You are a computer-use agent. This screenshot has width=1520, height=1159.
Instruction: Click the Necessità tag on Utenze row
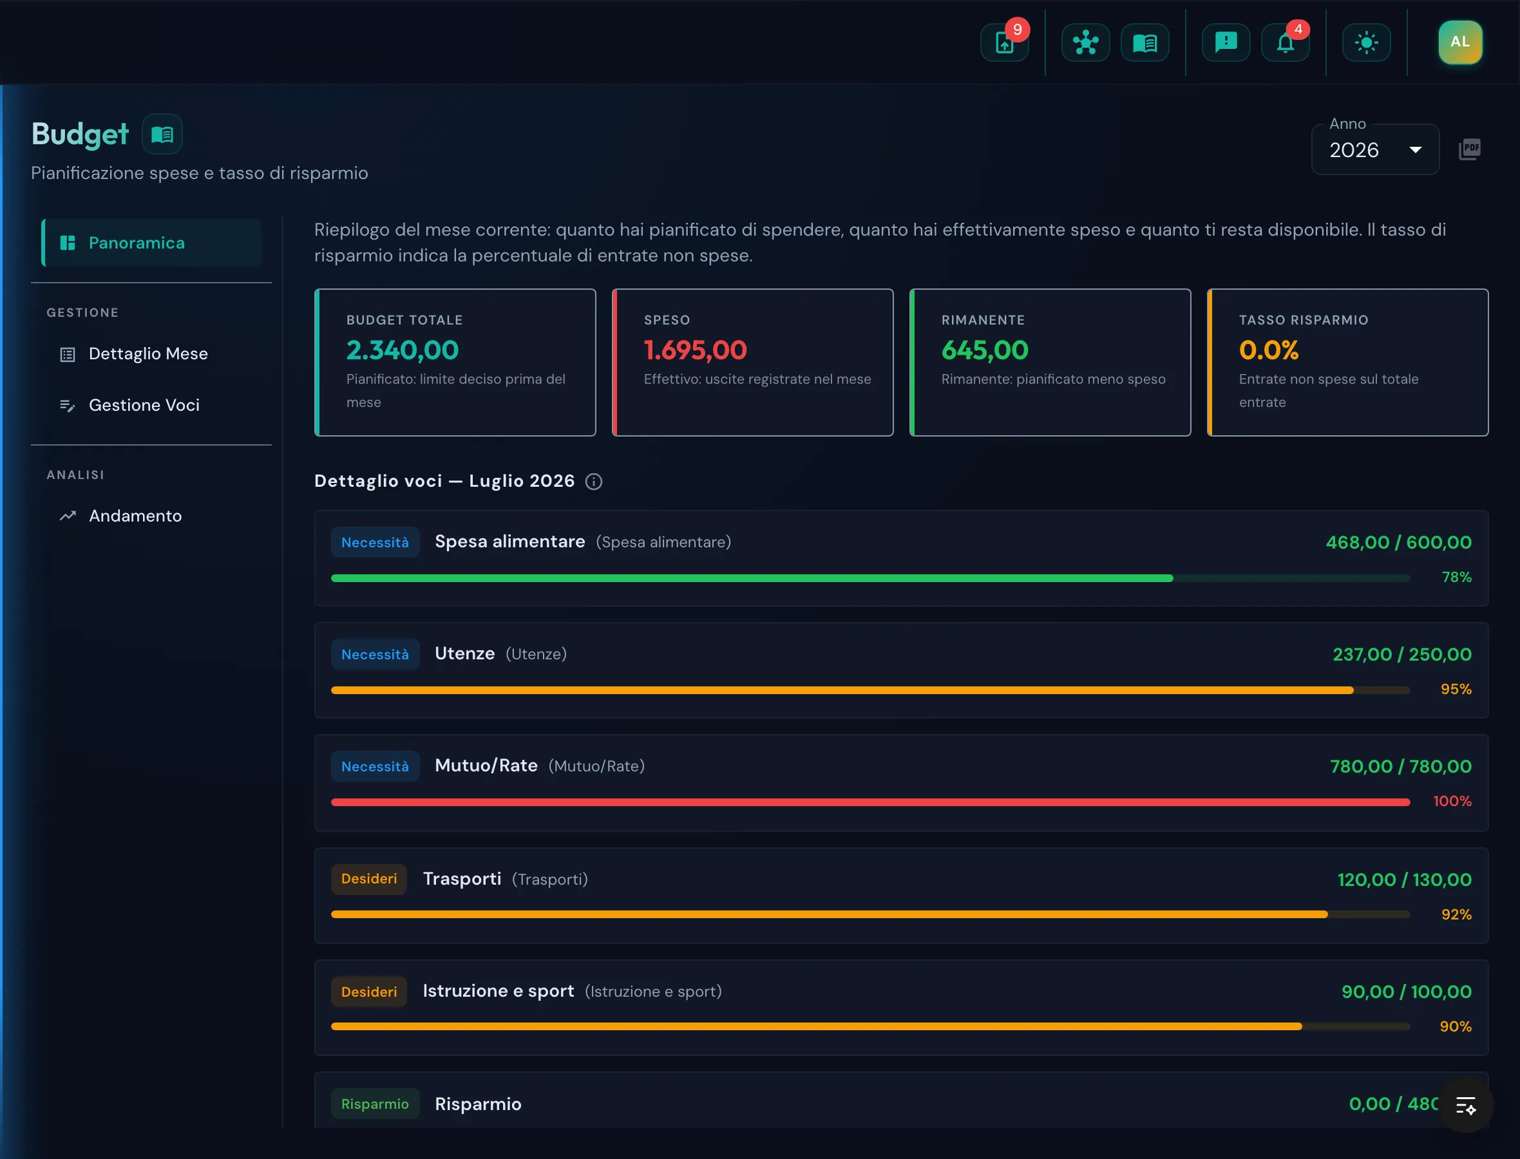pos(375,654)
